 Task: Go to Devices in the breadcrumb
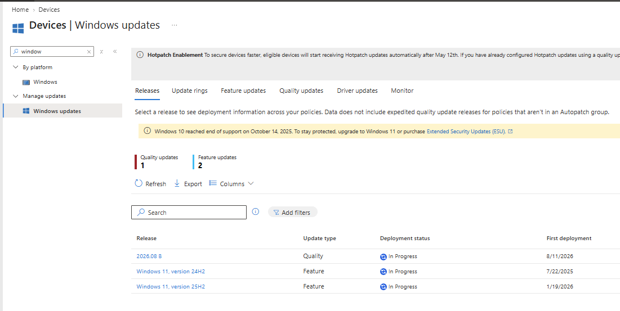coord(49,10)
